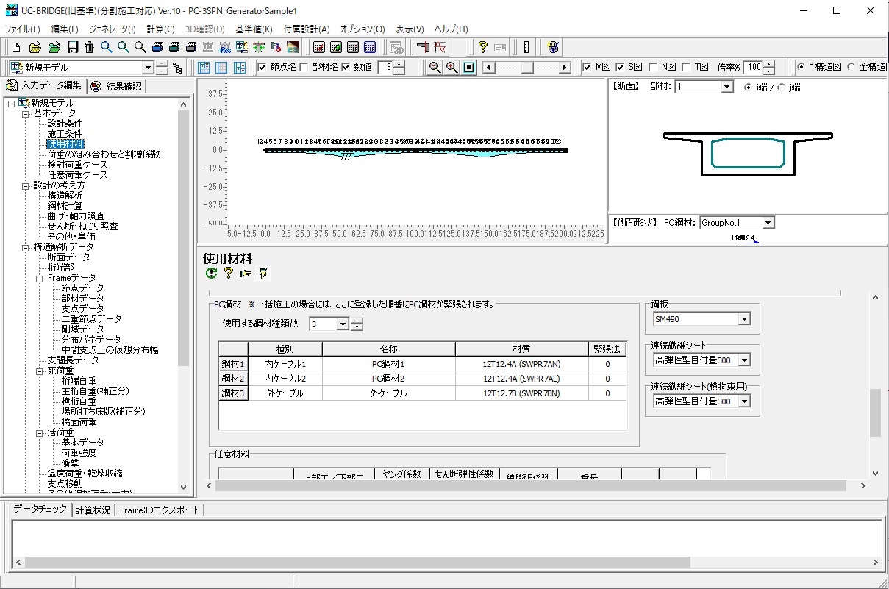Click the New file icon
The height and width of the screenshot is (589, 889).
[x=15, y=48]
